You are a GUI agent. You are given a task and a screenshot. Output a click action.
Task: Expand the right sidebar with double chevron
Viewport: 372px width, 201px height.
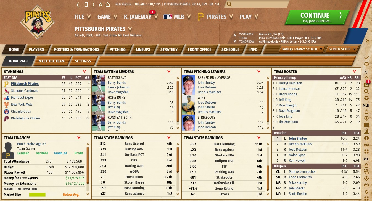coord(368,41)
